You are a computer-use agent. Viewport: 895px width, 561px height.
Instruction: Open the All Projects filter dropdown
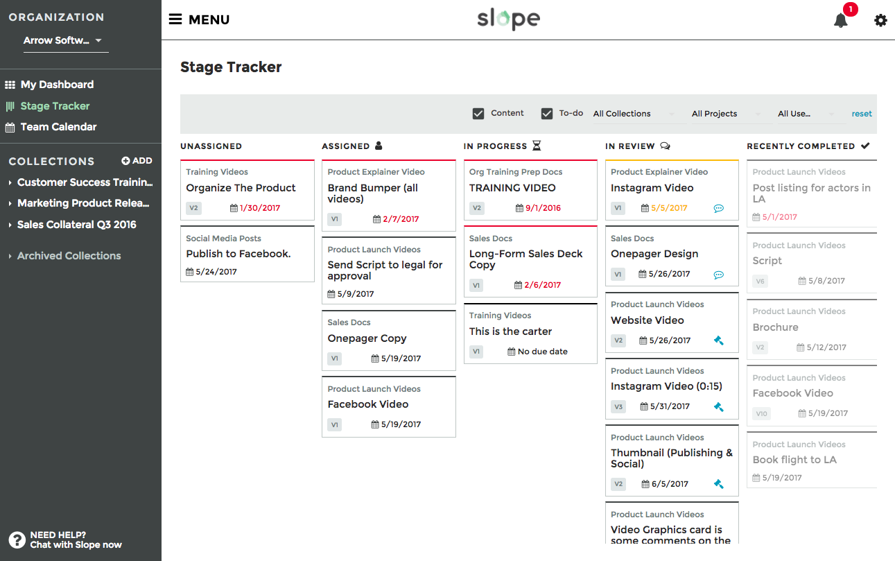(x=726, y=114)
